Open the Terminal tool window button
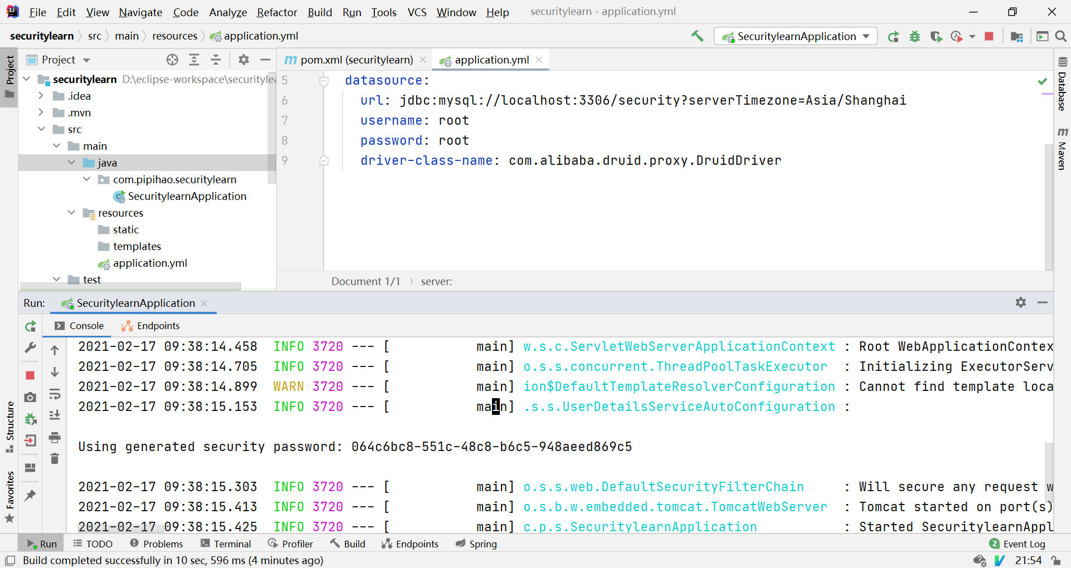 [226, 544]
